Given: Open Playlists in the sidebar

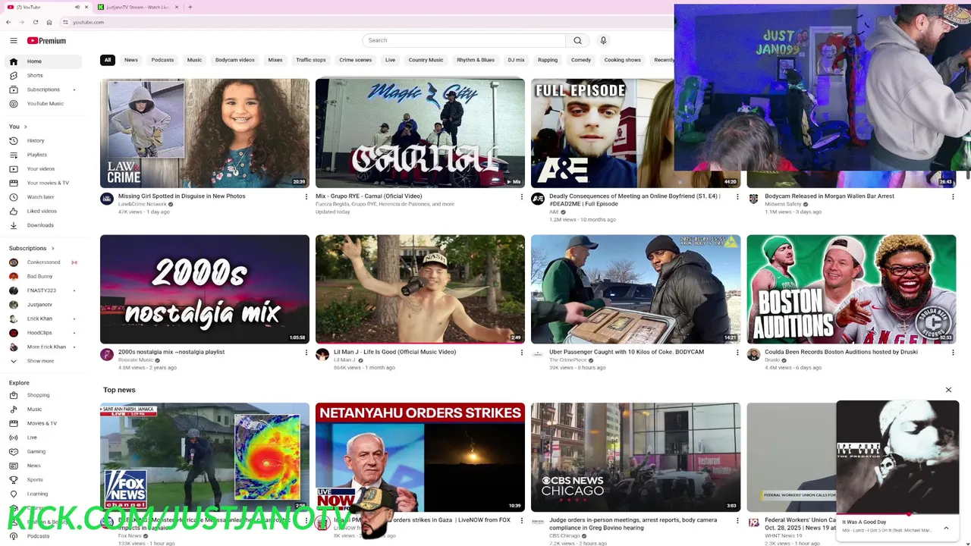Looking at the screenshot, I should coord(37,155).
